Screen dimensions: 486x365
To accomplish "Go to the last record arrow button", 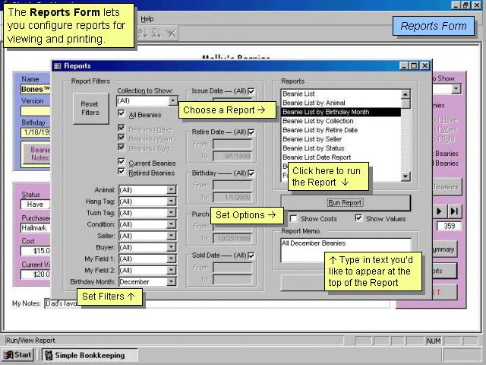I will pos(454,211).
